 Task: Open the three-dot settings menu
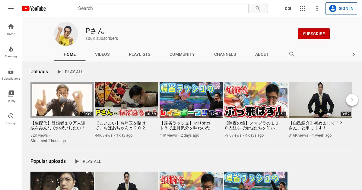coord(317,8)
